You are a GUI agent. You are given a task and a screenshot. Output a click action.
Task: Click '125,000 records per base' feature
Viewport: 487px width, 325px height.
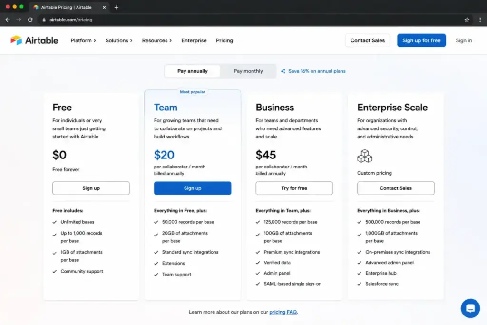(291, 222)
